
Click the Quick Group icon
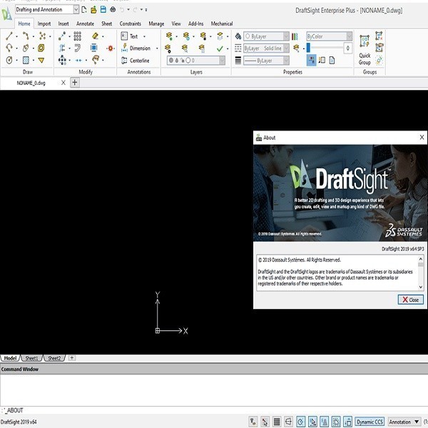[365, 41]
